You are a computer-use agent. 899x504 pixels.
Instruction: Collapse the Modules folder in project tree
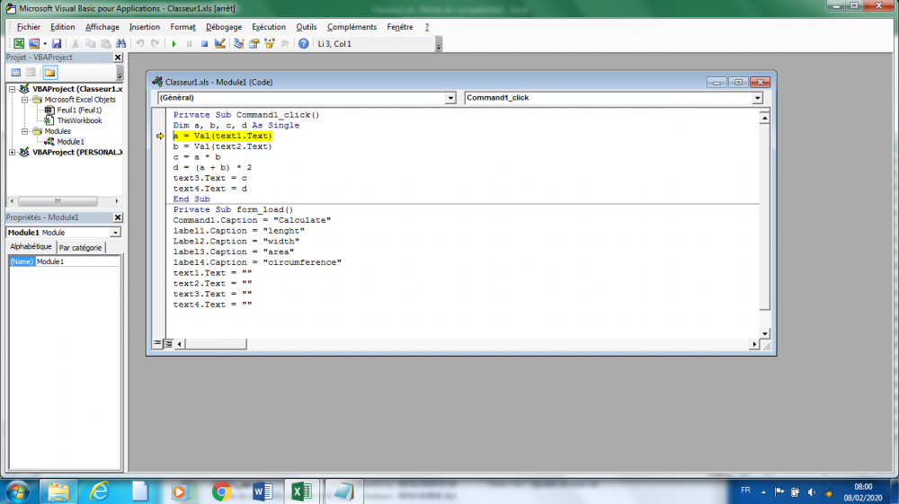[x=25, y=131]
